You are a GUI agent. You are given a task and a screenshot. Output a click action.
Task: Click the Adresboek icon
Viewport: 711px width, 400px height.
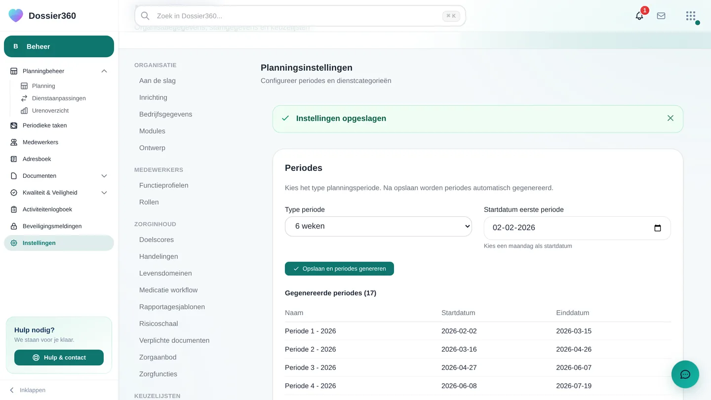[x=14, y=159]
